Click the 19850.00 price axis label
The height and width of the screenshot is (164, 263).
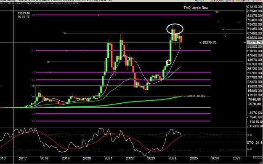(x=255, y=86)
